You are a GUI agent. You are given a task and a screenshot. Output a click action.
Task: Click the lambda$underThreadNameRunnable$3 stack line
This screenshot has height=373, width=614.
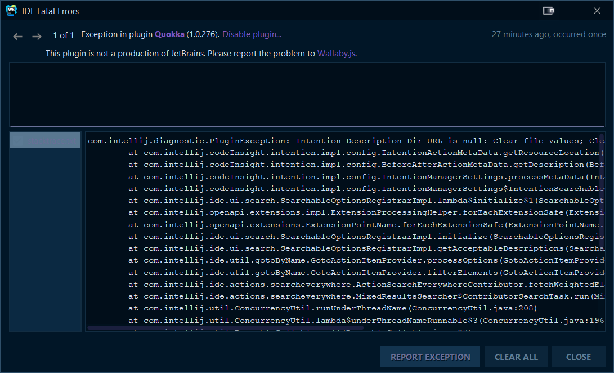pos(366,321)
